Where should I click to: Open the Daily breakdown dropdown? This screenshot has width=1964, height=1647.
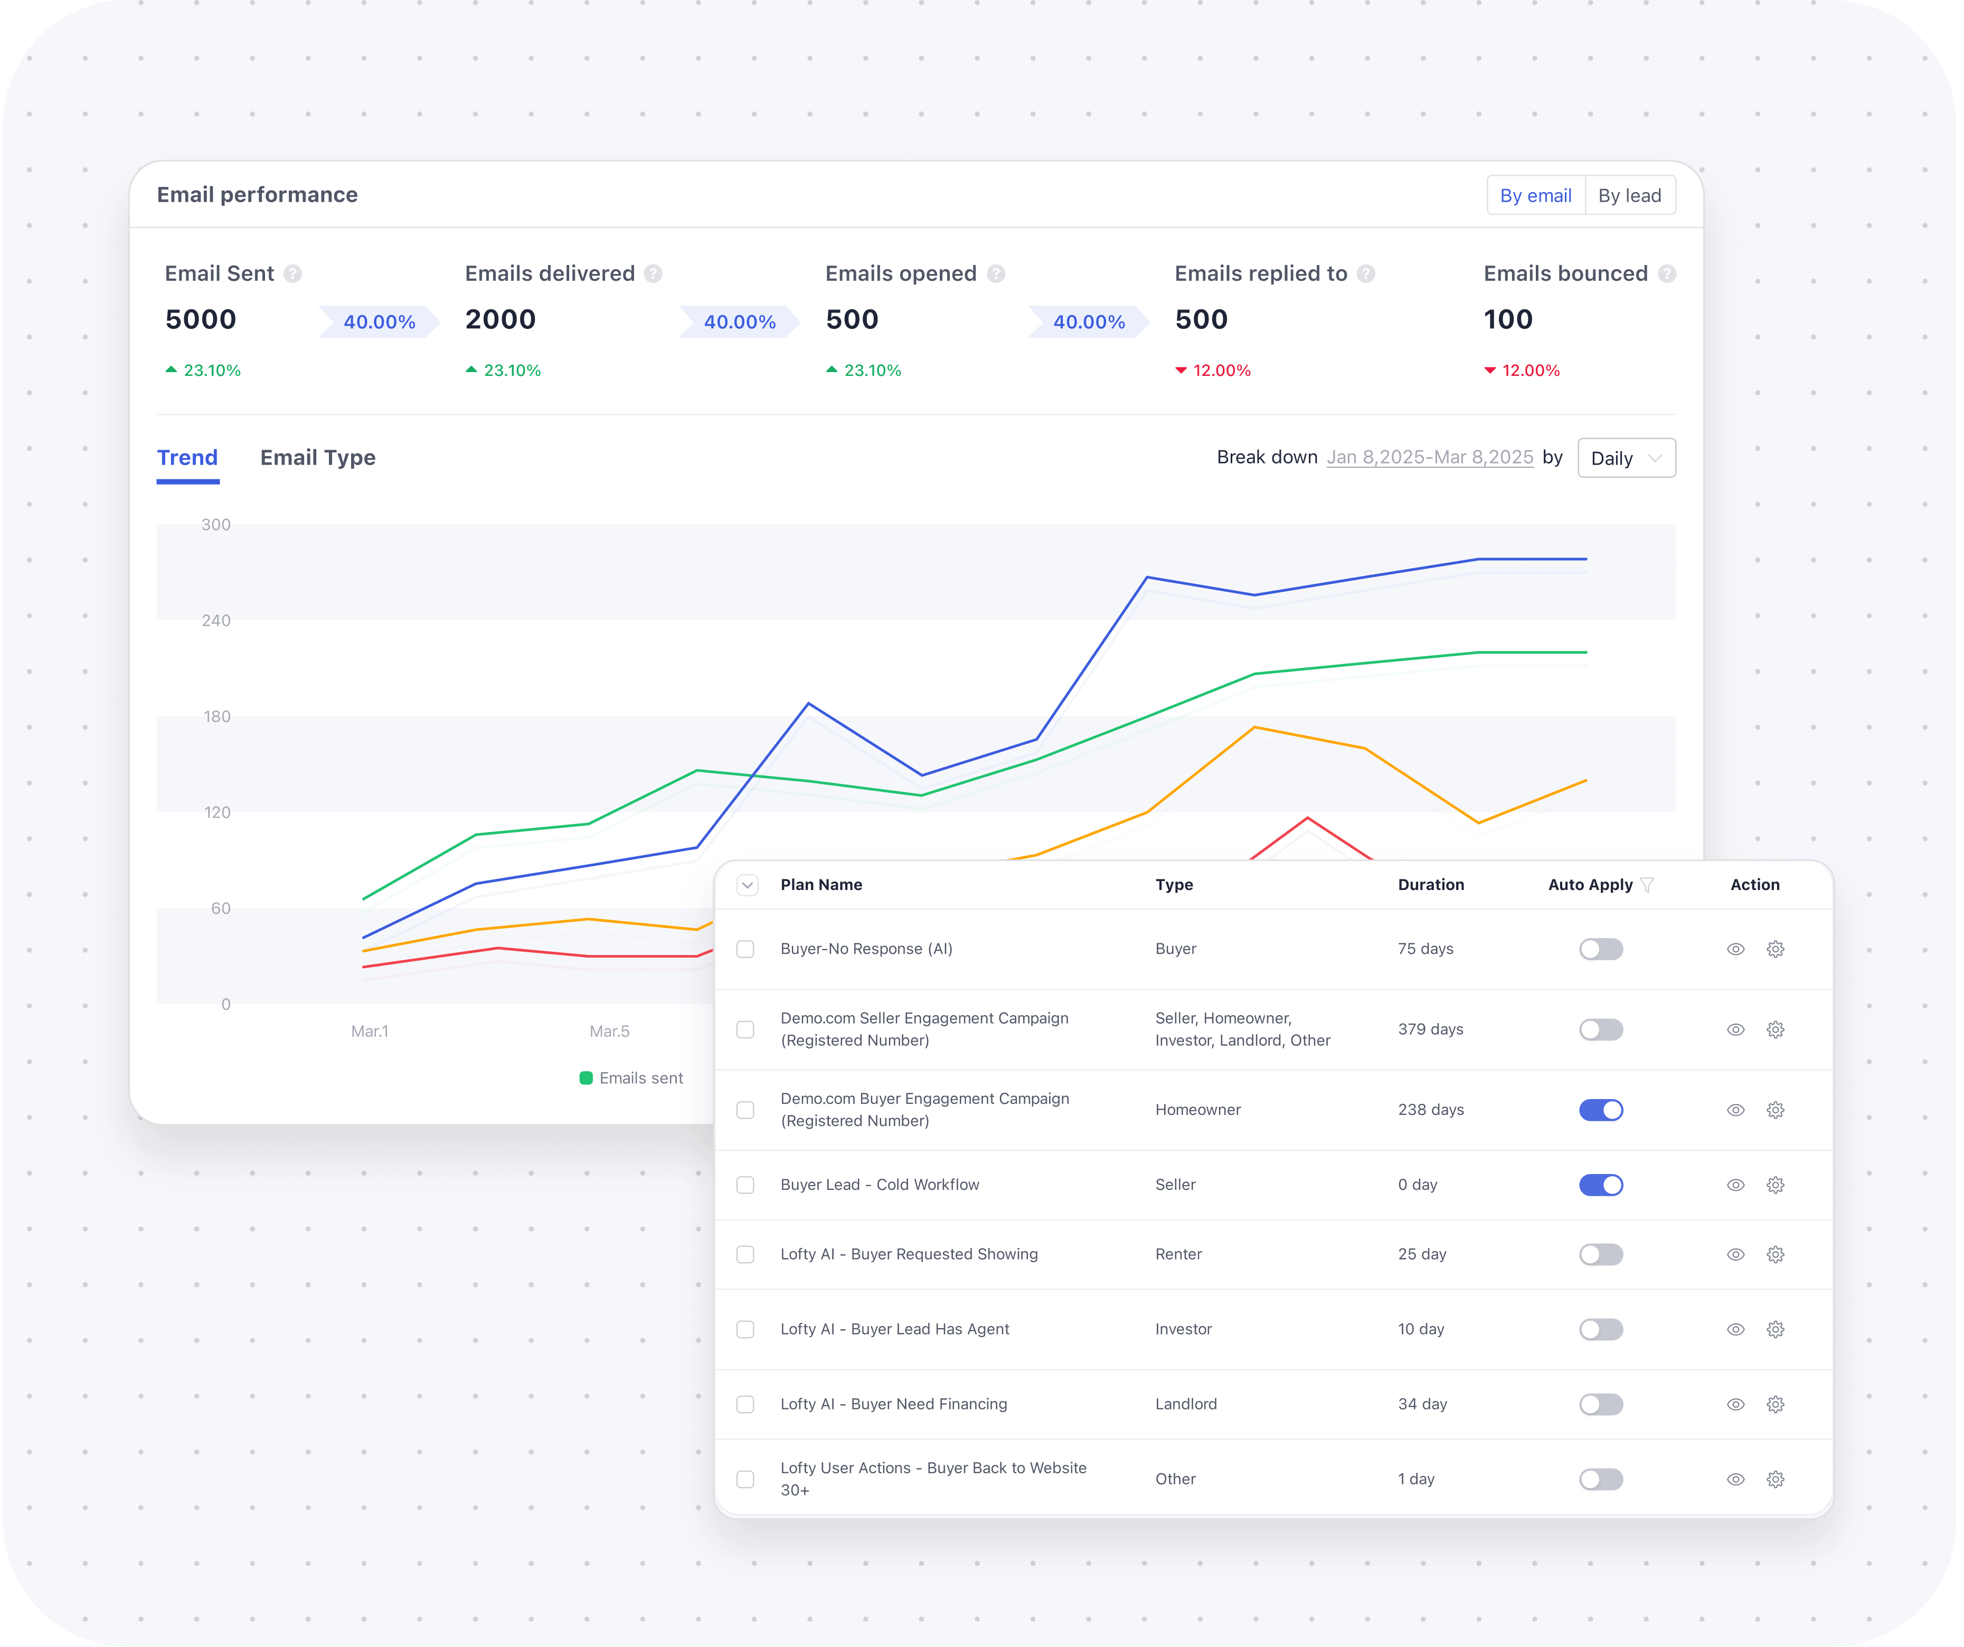tap(1627, 458)
